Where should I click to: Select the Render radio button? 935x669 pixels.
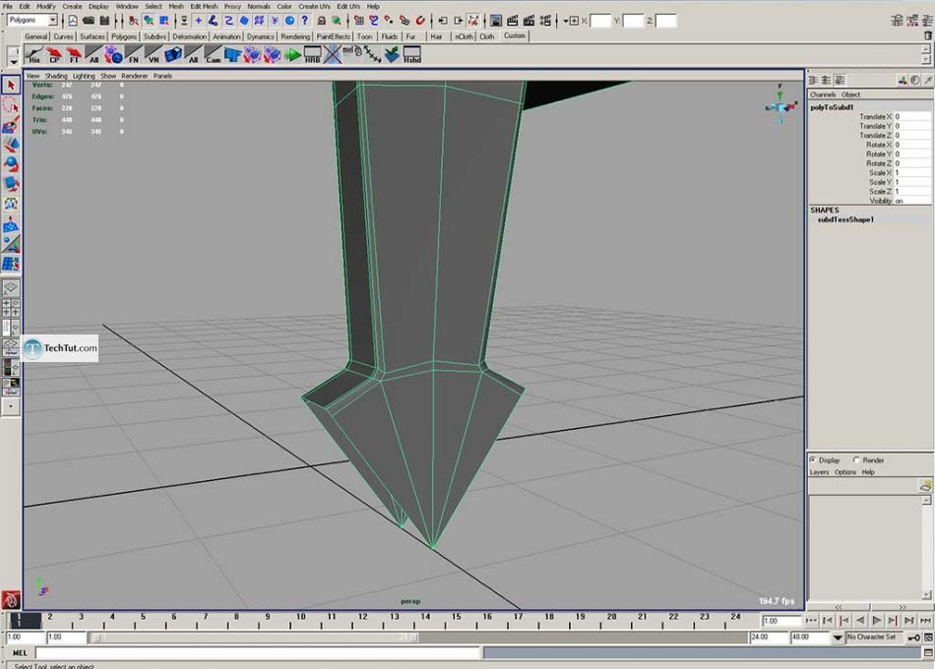(x=857, y=459)
